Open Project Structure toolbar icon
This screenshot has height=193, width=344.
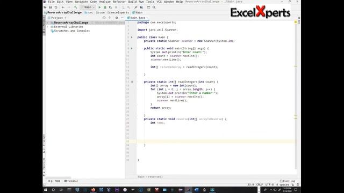pos(141,7)
